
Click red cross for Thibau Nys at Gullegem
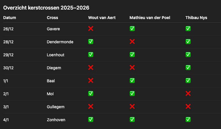click(x=188, y=106)
